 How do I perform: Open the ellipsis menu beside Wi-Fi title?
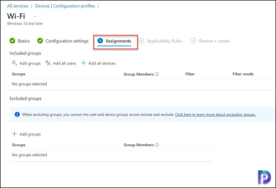click(35, 16)
